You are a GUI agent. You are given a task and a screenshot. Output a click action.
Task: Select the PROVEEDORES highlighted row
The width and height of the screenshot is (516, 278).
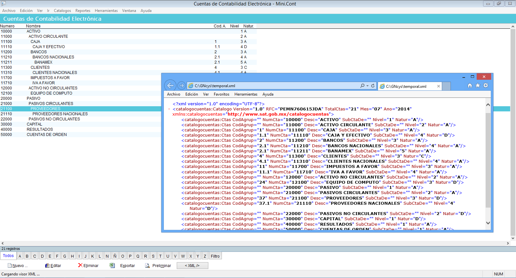pyautogui.click(x=81, y=109)
